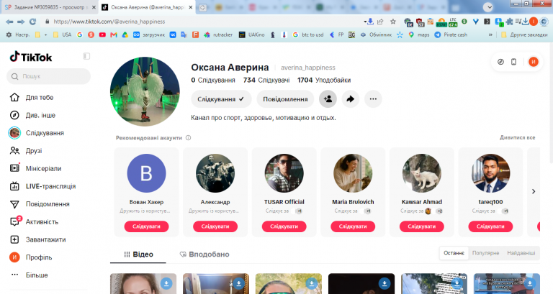Click the TikTok logo
The height and width of the screenshot is (294, 553).
point(31,57)
